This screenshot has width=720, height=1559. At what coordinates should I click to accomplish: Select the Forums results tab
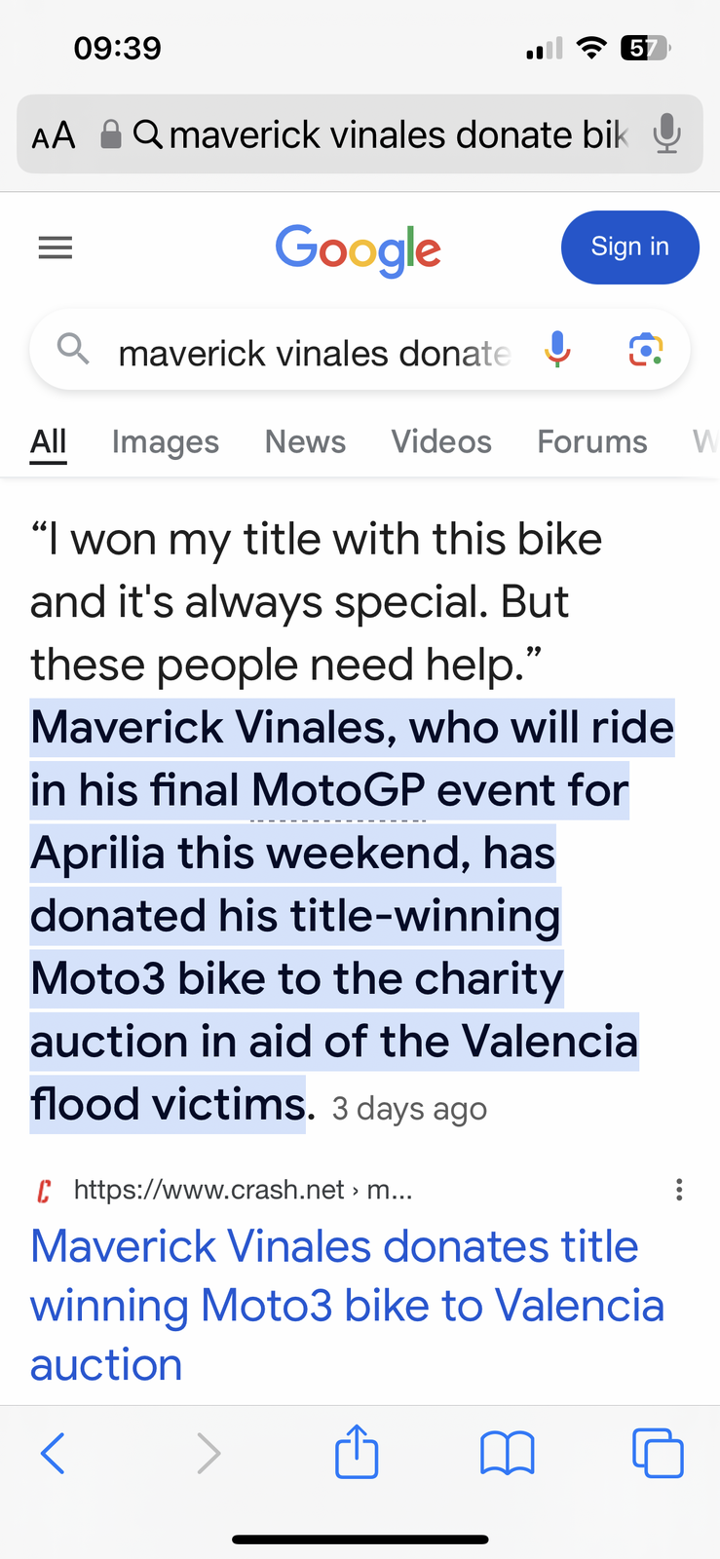(591, 442)
